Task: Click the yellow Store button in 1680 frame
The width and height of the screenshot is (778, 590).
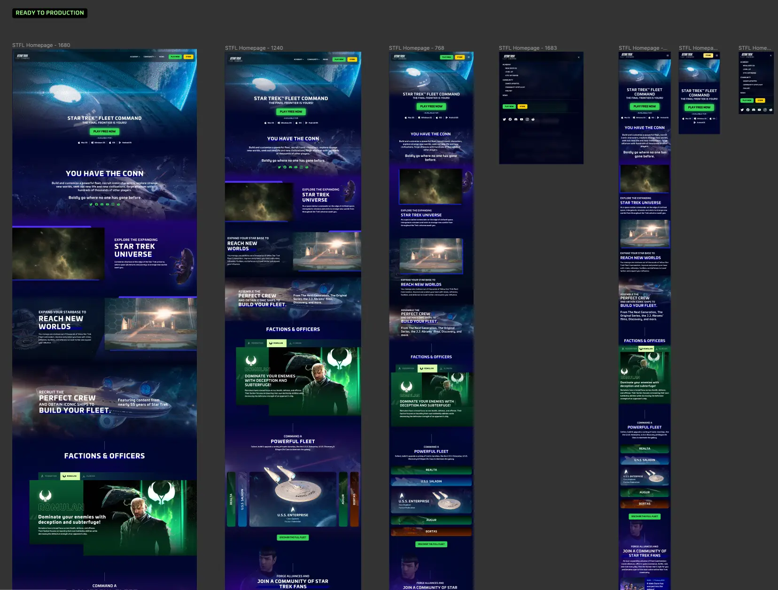Action: (188, 57)
